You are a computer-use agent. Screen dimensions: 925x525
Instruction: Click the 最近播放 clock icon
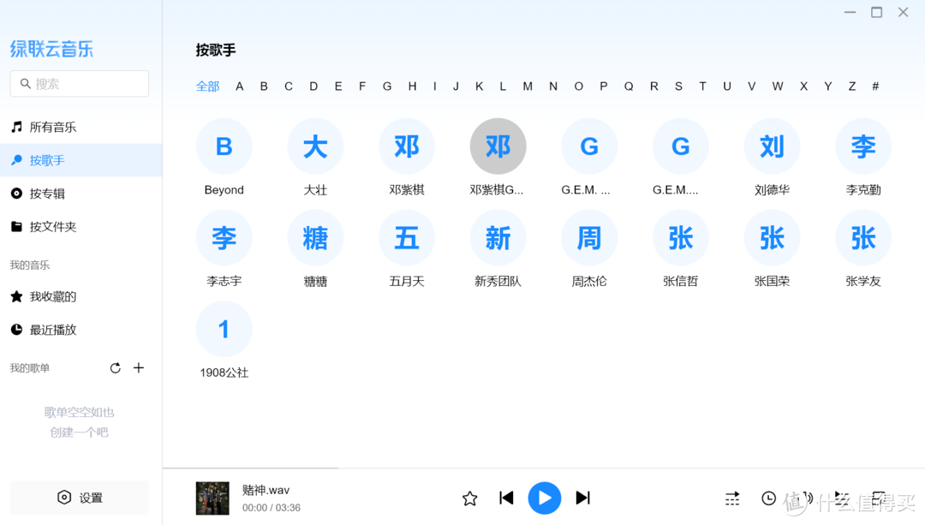16,330
